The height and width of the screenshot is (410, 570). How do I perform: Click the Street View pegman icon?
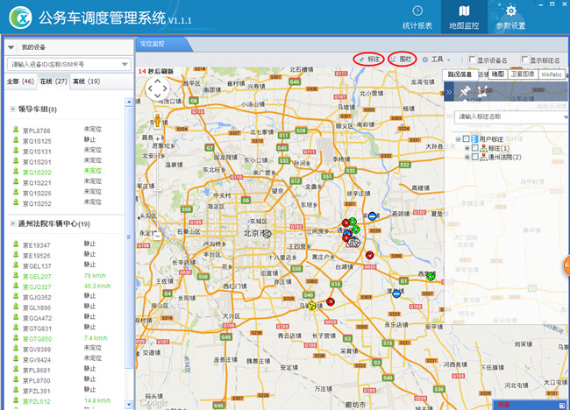pos(158,119)
